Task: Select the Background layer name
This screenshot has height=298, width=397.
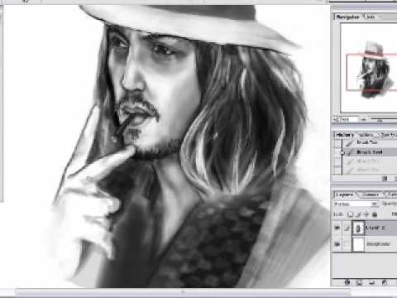Action: point(378,244)
